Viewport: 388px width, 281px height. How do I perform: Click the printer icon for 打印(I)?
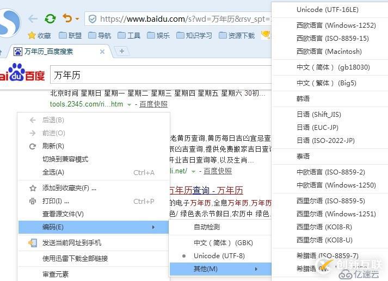pyautogui.click(x=33, y=201)
